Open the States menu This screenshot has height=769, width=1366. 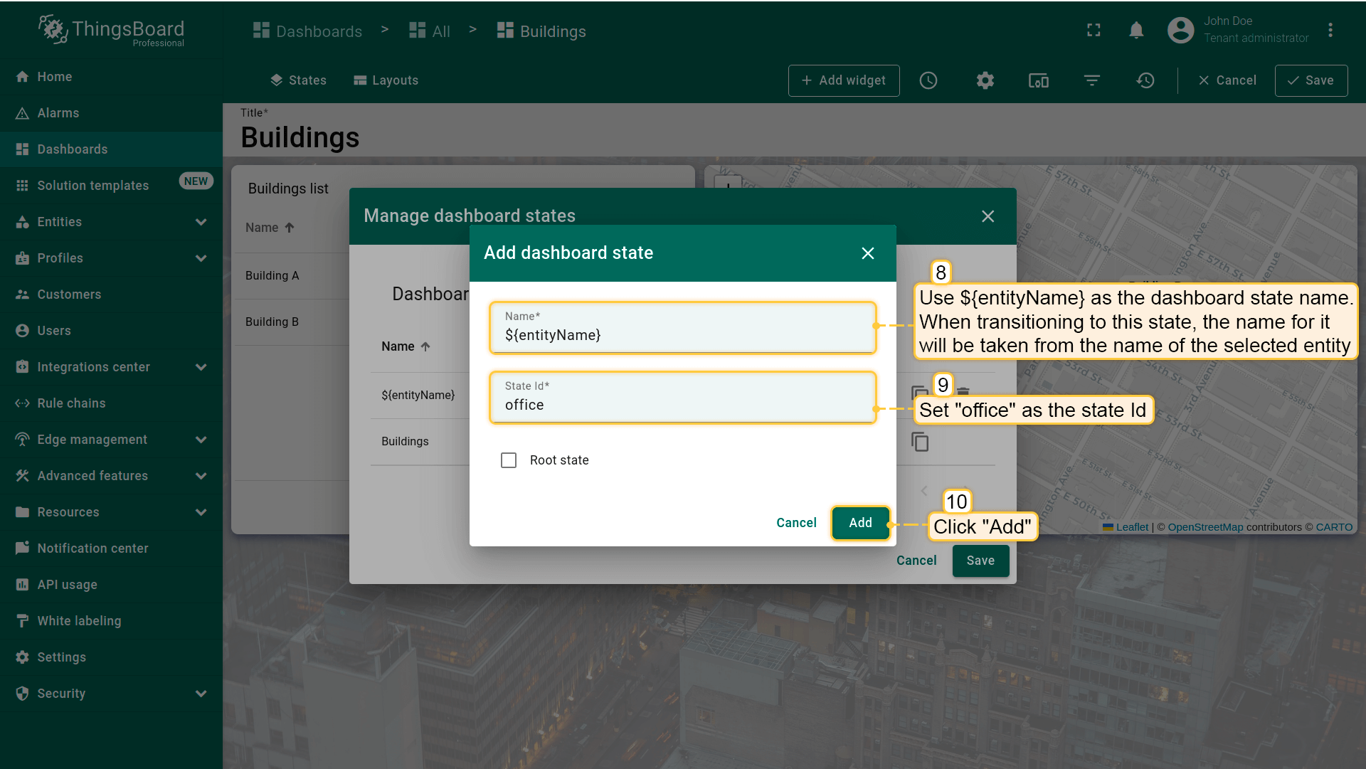pyautogui.click(x=298, y=80)
